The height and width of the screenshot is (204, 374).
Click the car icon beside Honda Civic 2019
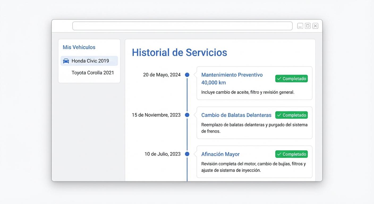point(66,61)
